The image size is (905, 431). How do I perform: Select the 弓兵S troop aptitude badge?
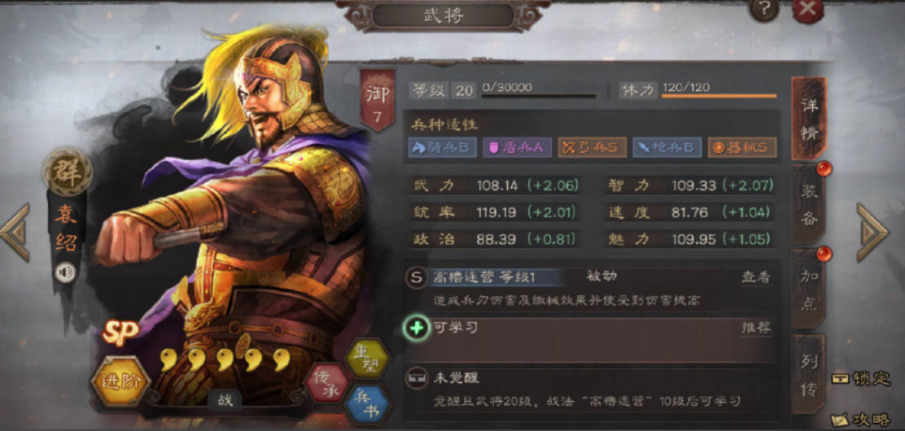592,147
